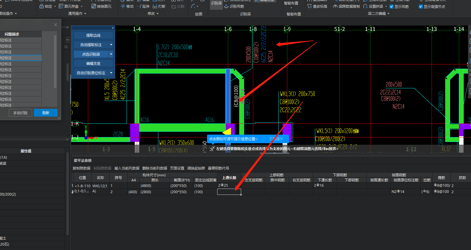Click the 自动提取标注 button
471x250 pixels.
91,45
